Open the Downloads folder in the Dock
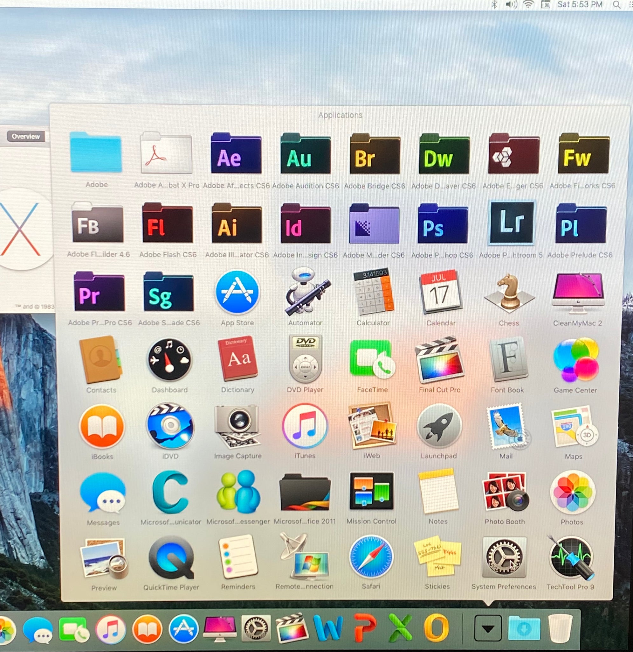Viewport: 633px width, 652px height. [524, 628]
